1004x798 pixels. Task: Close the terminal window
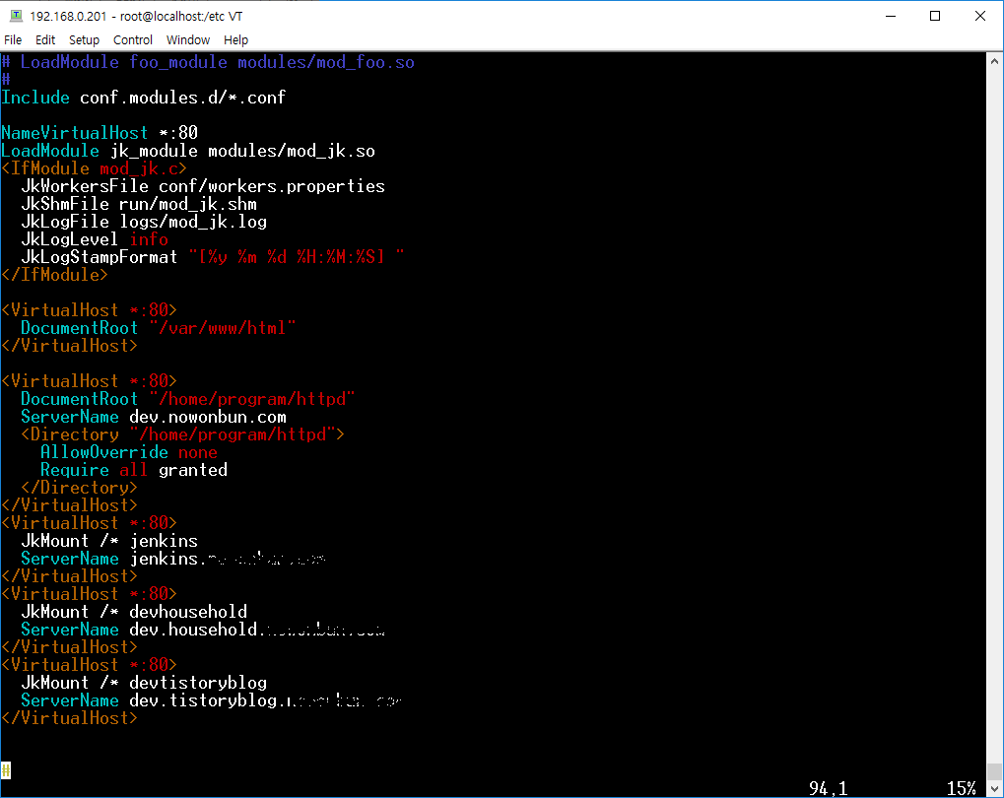pos(979,16)
